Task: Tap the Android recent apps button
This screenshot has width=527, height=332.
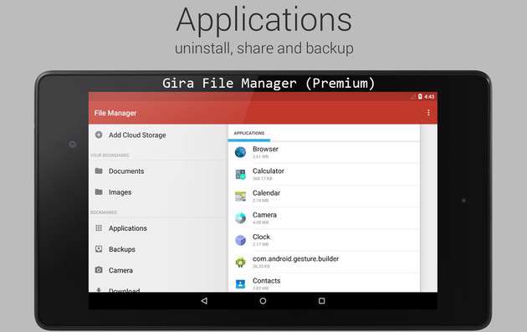Action: (x=322, y=301)
